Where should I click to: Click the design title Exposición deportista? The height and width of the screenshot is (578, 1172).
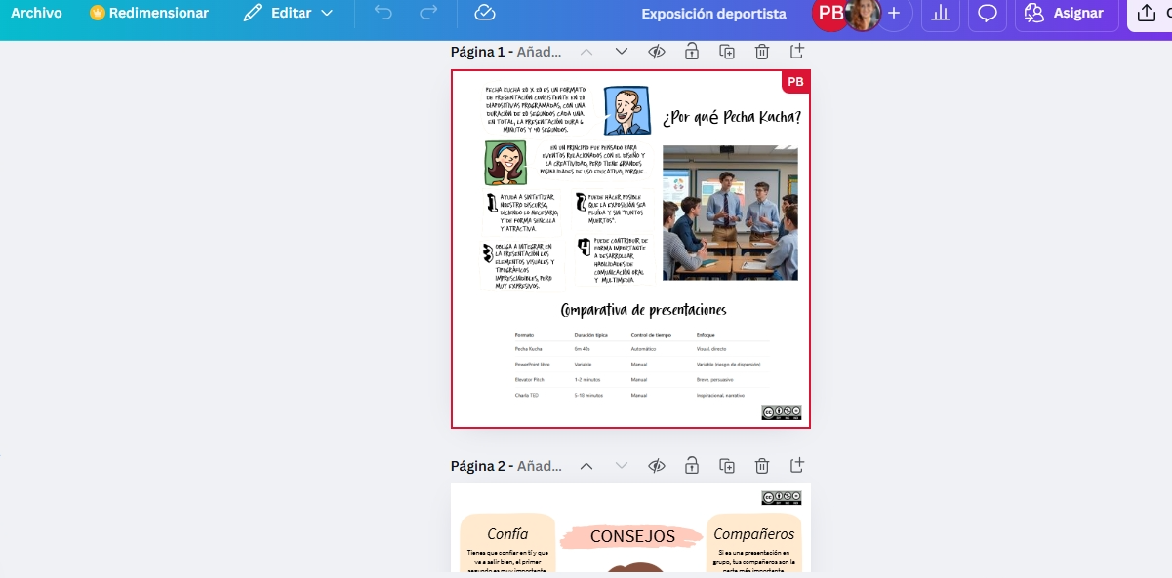[713, 14]
